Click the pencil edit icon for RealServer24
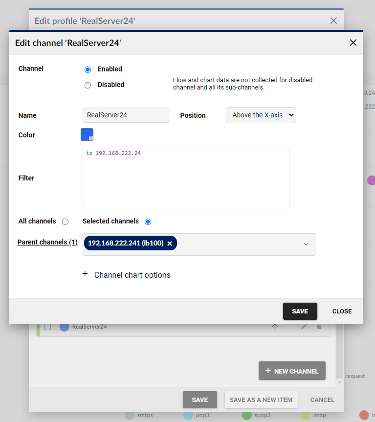 pyautogui.click(x=304, y=326)
